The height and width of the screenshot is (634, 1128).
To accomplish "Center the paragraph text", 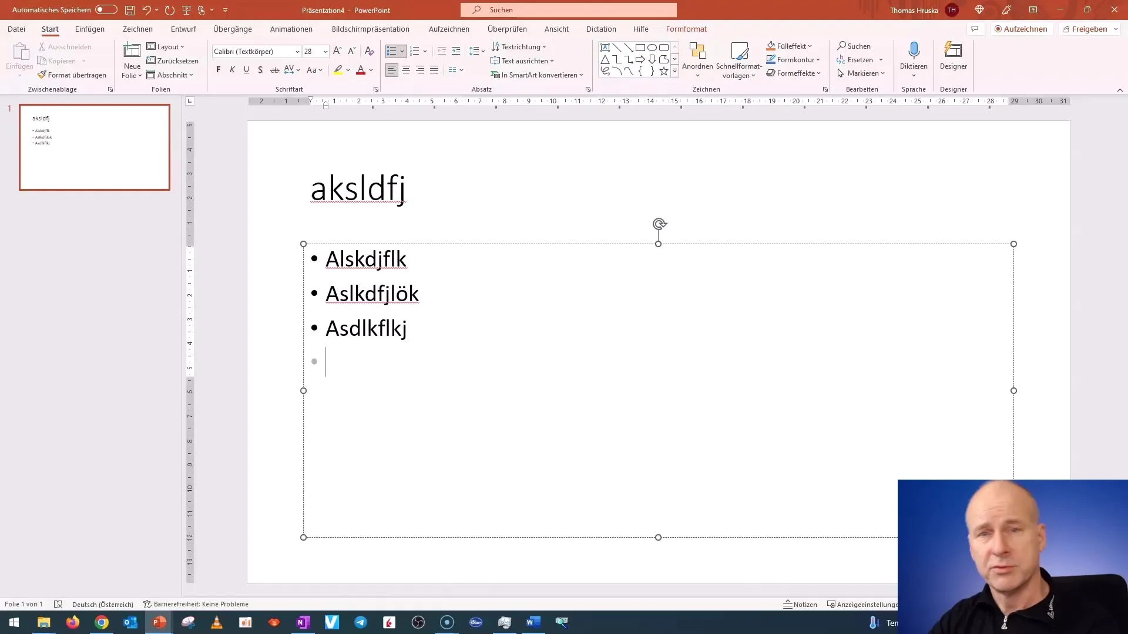I will point(406,70).
